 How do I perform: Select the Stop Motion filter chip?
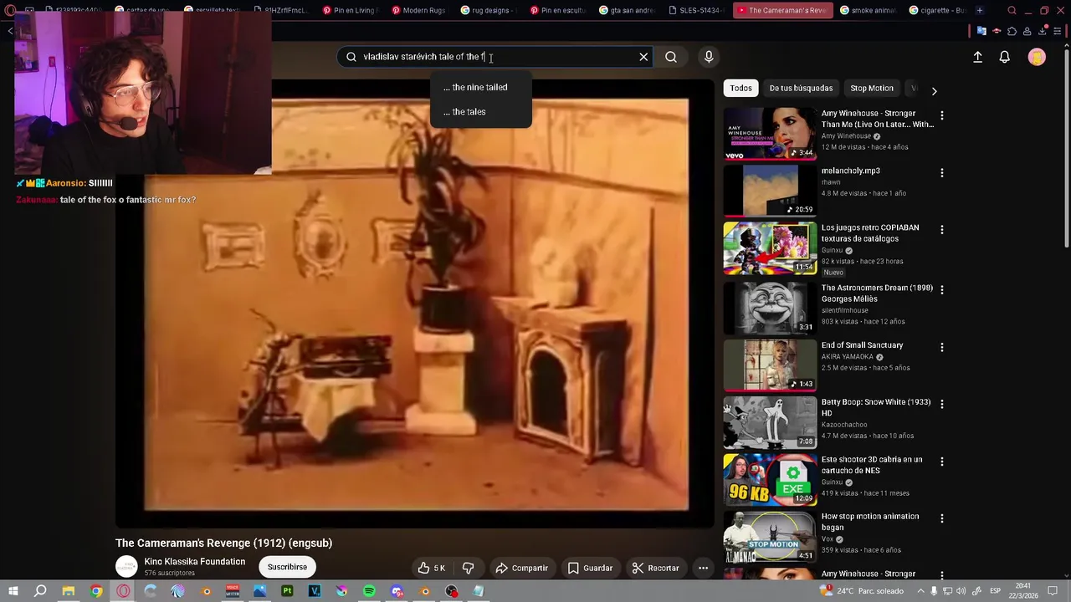tap(872, 88)
